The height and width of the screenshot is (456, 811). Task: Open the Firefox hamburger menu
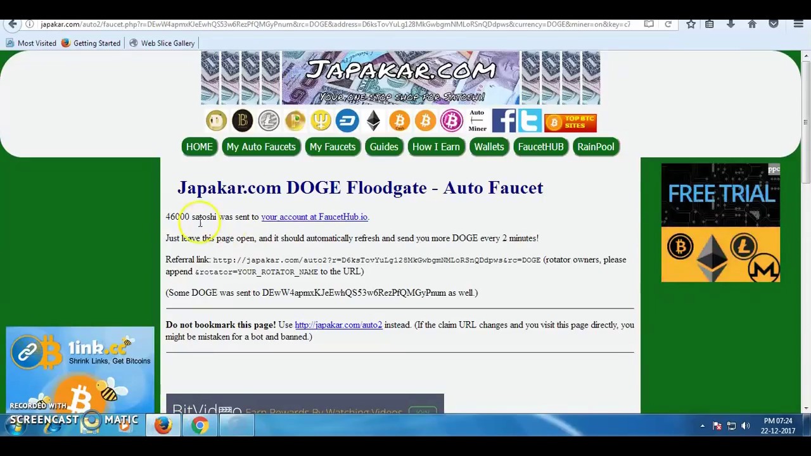click(798, 24)
